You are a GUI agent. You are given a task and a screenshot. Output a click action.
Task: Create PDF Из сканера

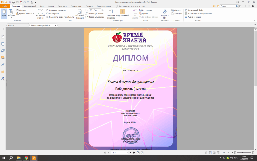(145, 10)
